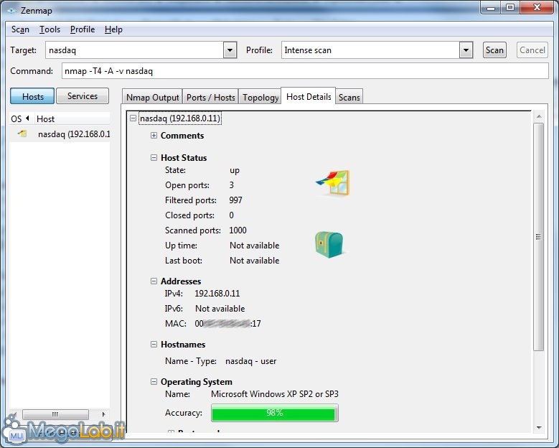559x448 pixels.
Task: Open the Target dropdown arrow
Action: click(x=230, y=50)
